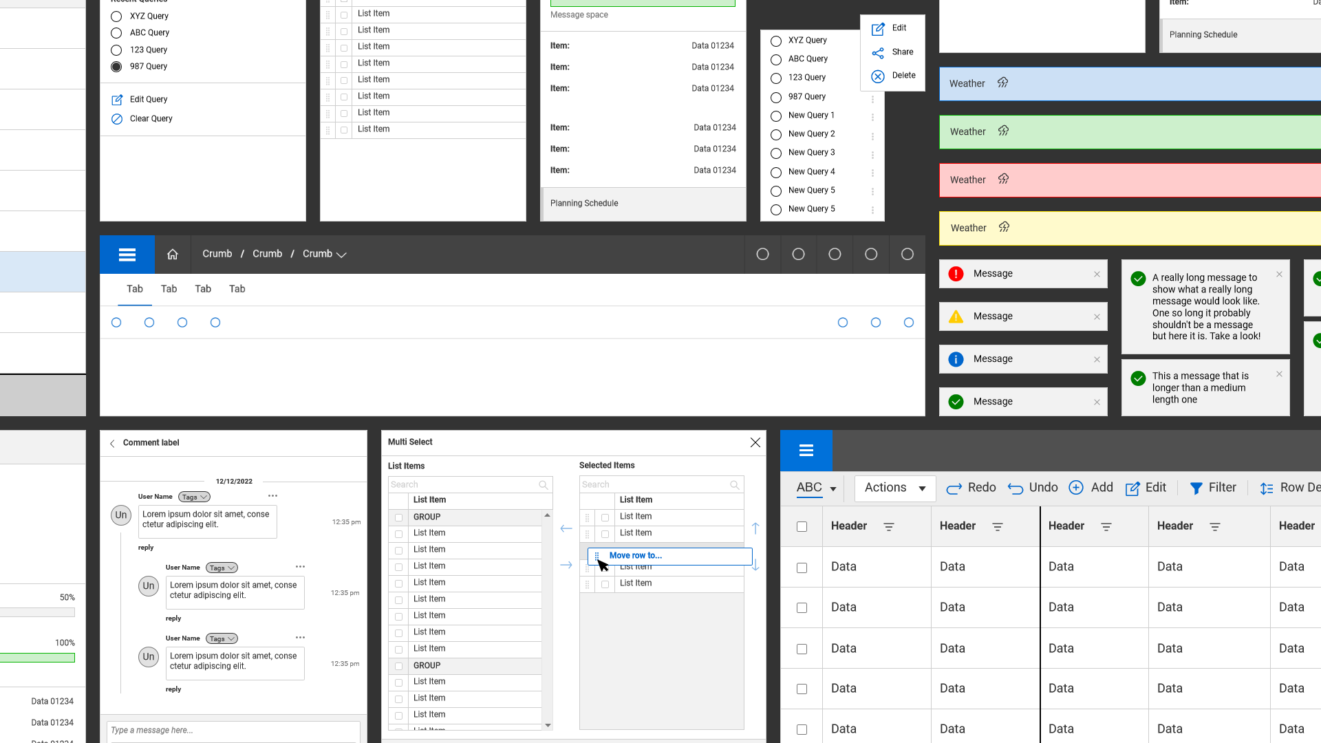Select the ABC Query radio in Recent Queries
Viewport: 1321px width, 743px height.
point(116,33)
